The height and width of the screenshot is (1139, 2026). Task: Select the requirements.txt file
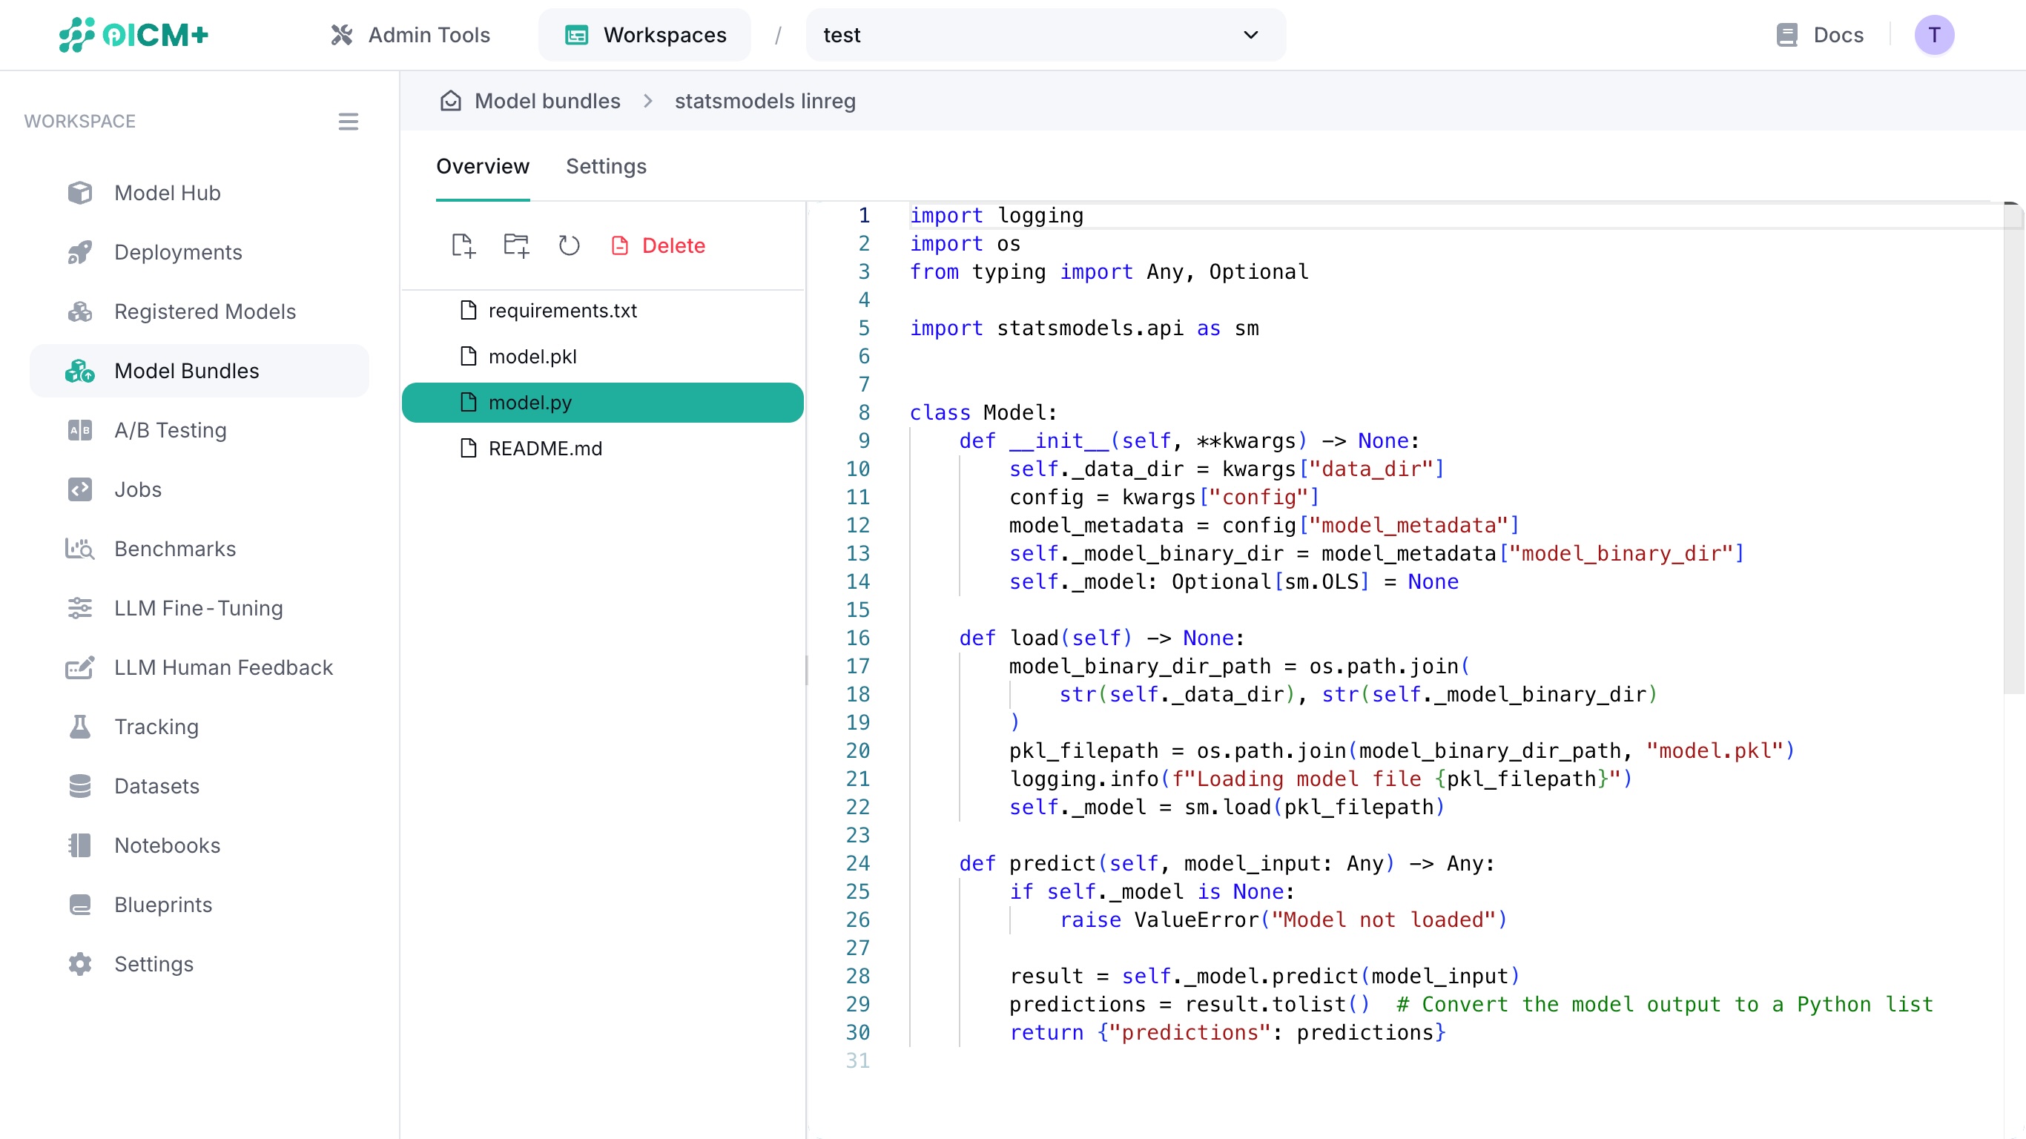pos(562,310)
